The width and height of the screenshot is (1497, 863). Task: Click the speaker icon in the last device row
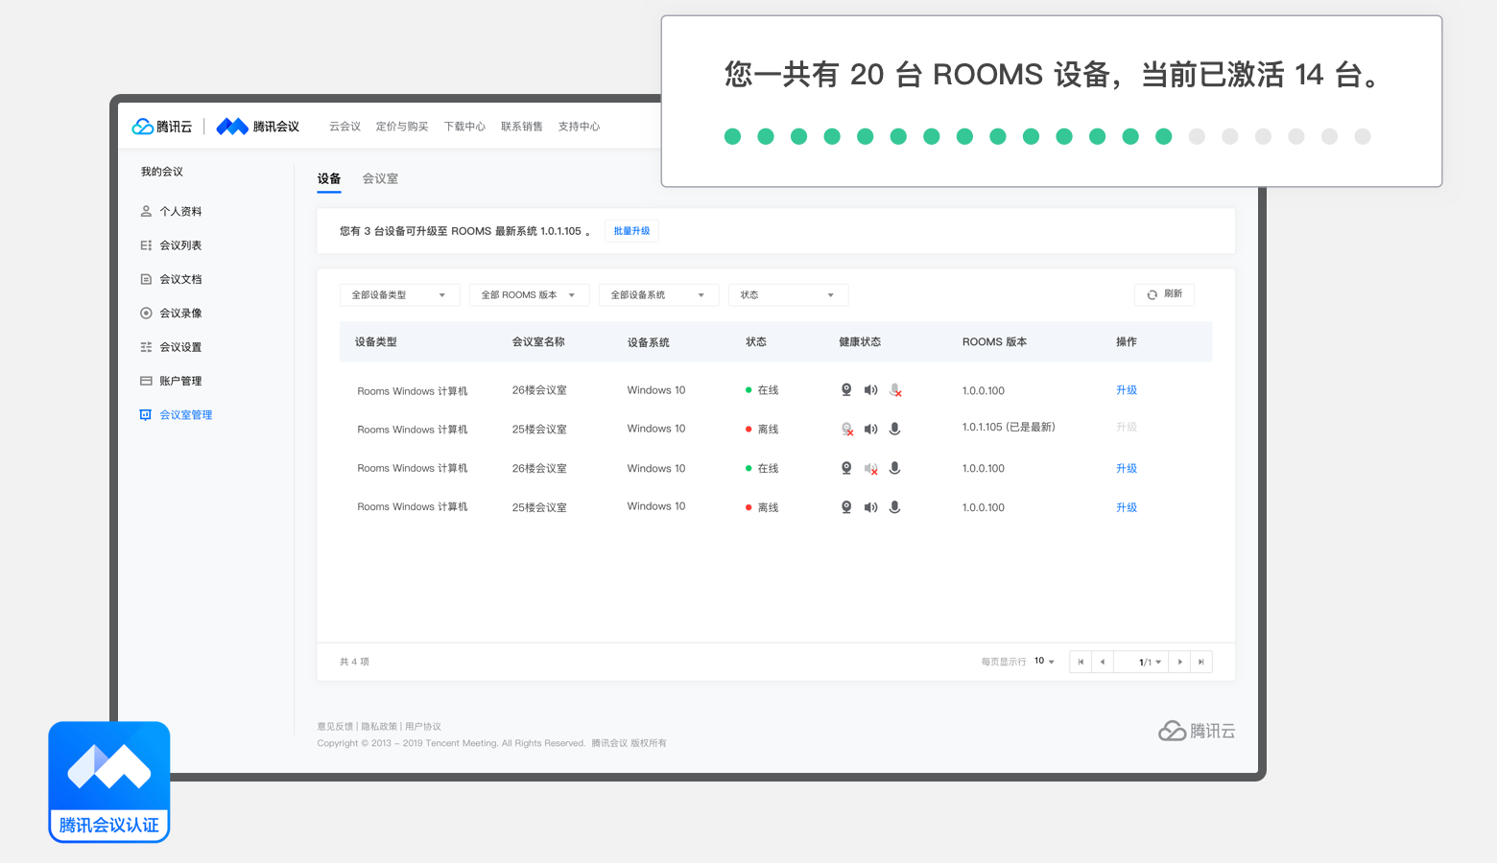tap(870, 507)
